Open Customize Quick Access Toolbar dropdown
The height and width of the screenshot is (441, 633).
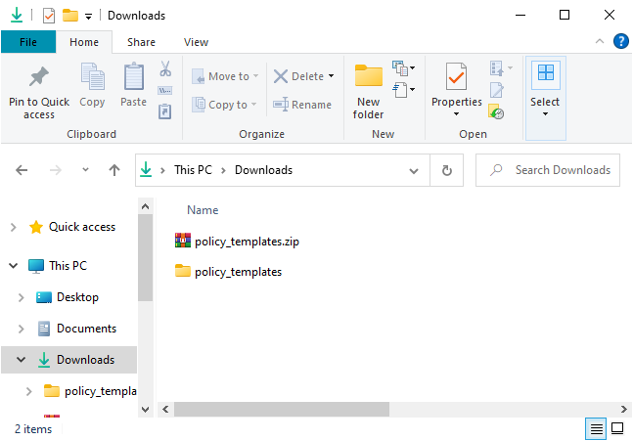[88, 17]
